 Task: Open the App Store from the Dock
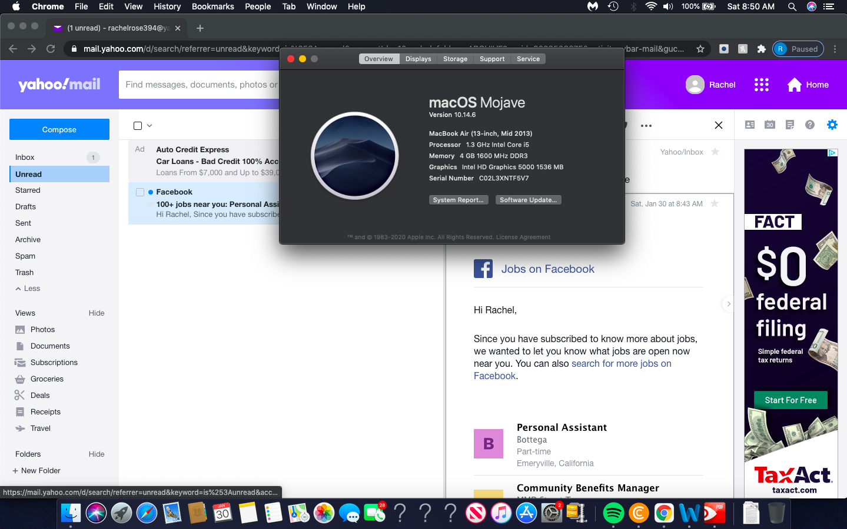(x=526, y=513)
